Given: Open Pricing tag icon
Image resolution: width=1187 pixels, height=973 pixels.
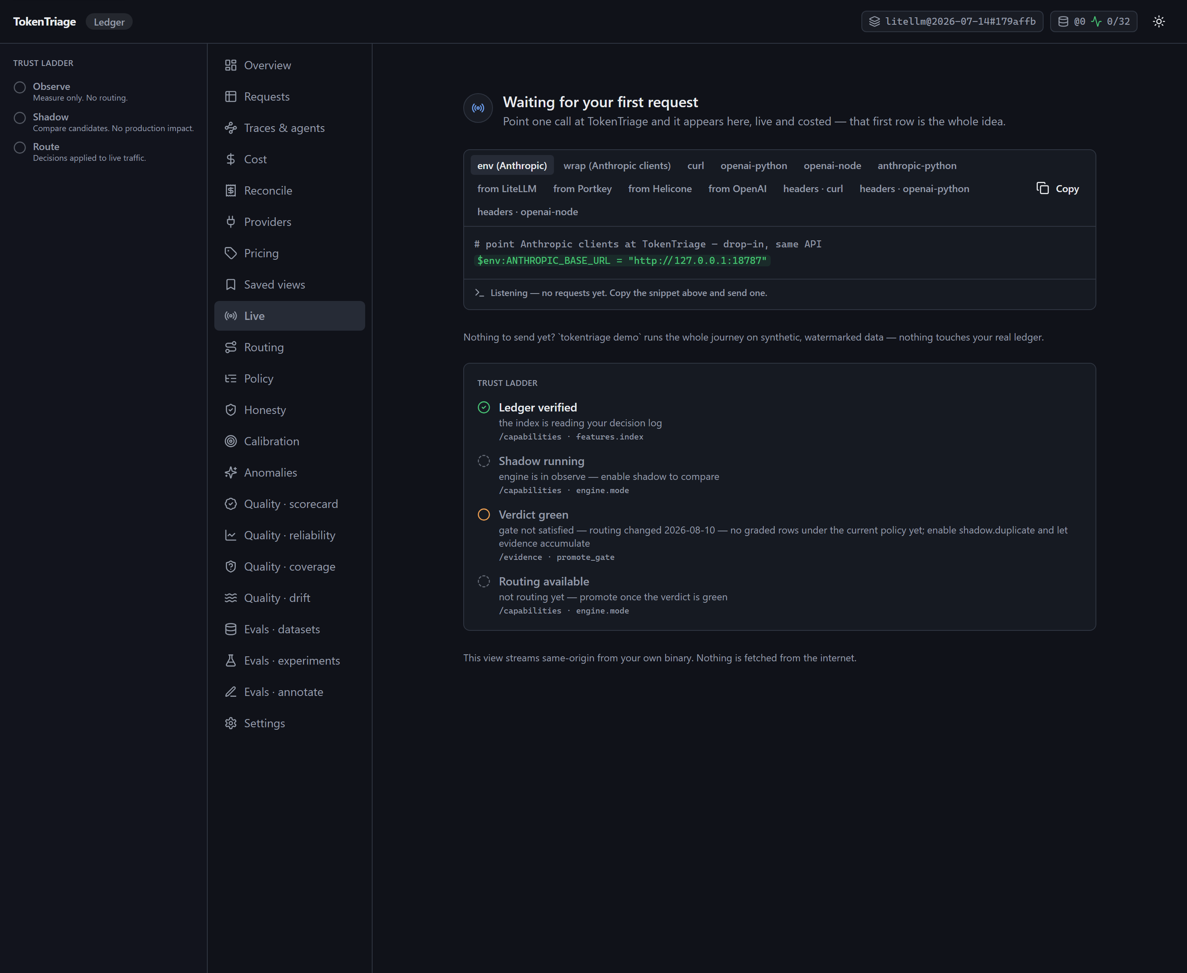Looking at the screenshot, I should click(231, 253).
